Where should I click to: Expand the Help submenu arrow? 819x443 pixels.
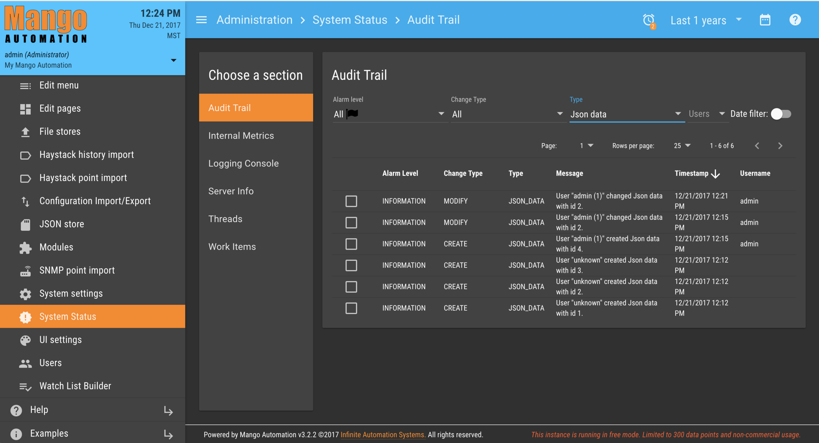(168, 411)
